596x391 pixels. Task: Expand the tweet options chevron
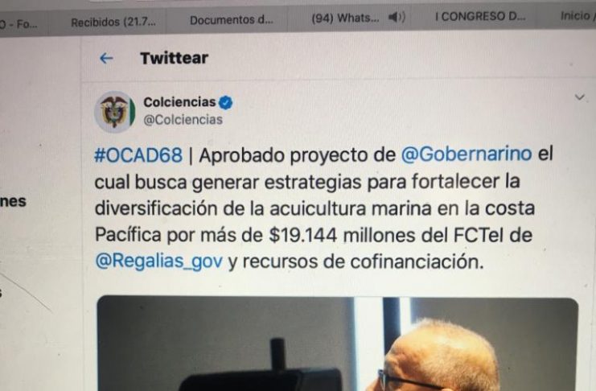pyautogui.click(x=579, y=97)
